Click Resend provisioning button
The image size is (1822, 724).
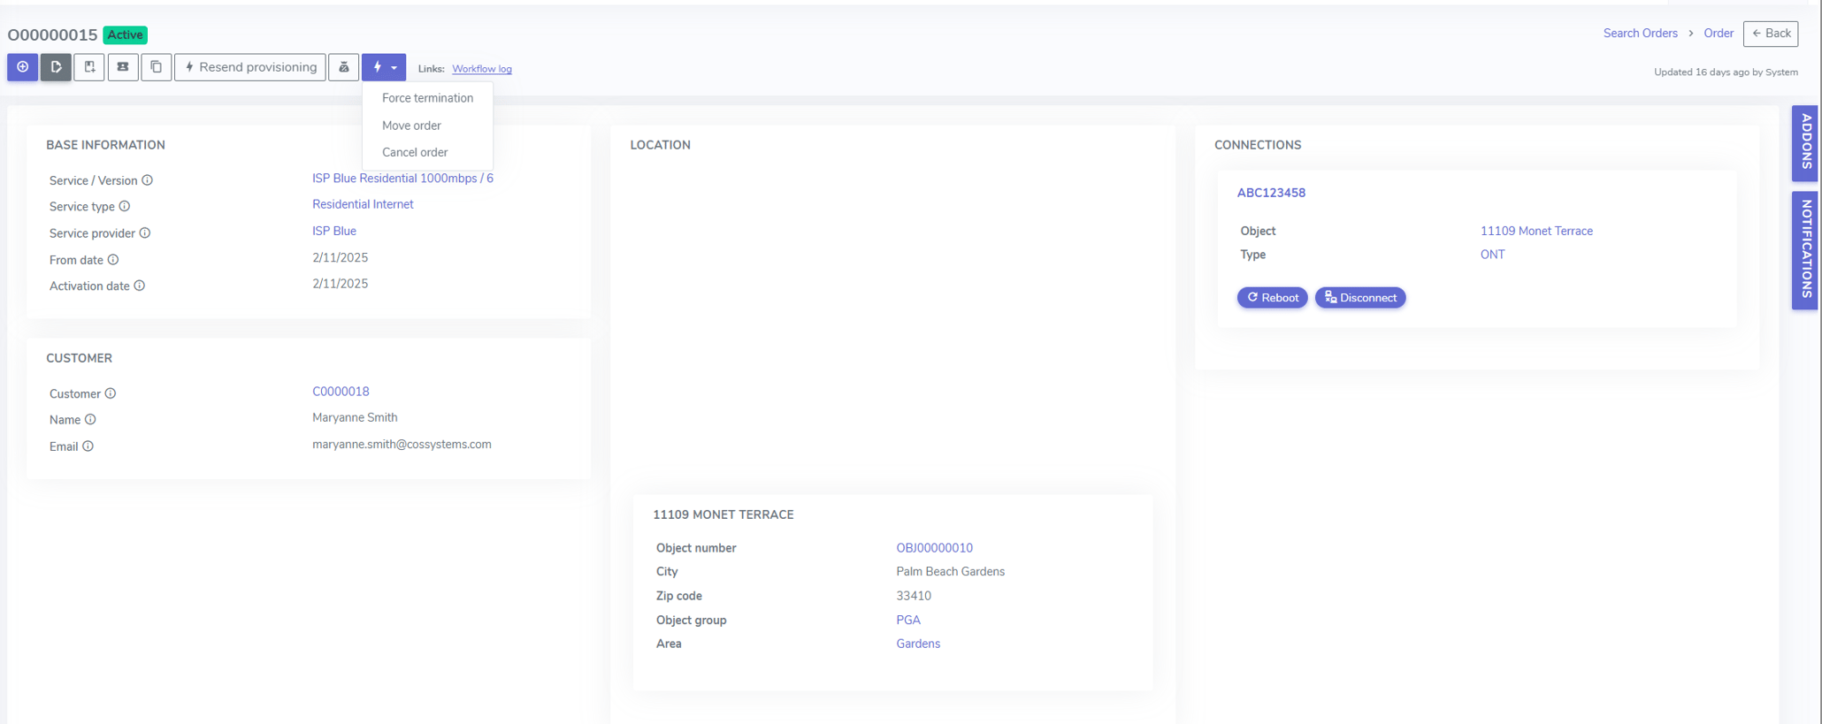250,67
